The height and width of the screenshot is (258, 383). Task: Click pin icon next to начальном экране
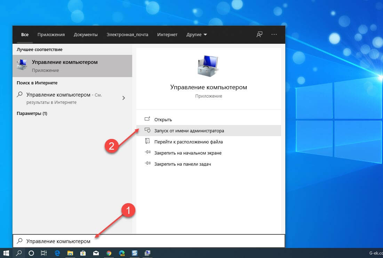[147, 152]
